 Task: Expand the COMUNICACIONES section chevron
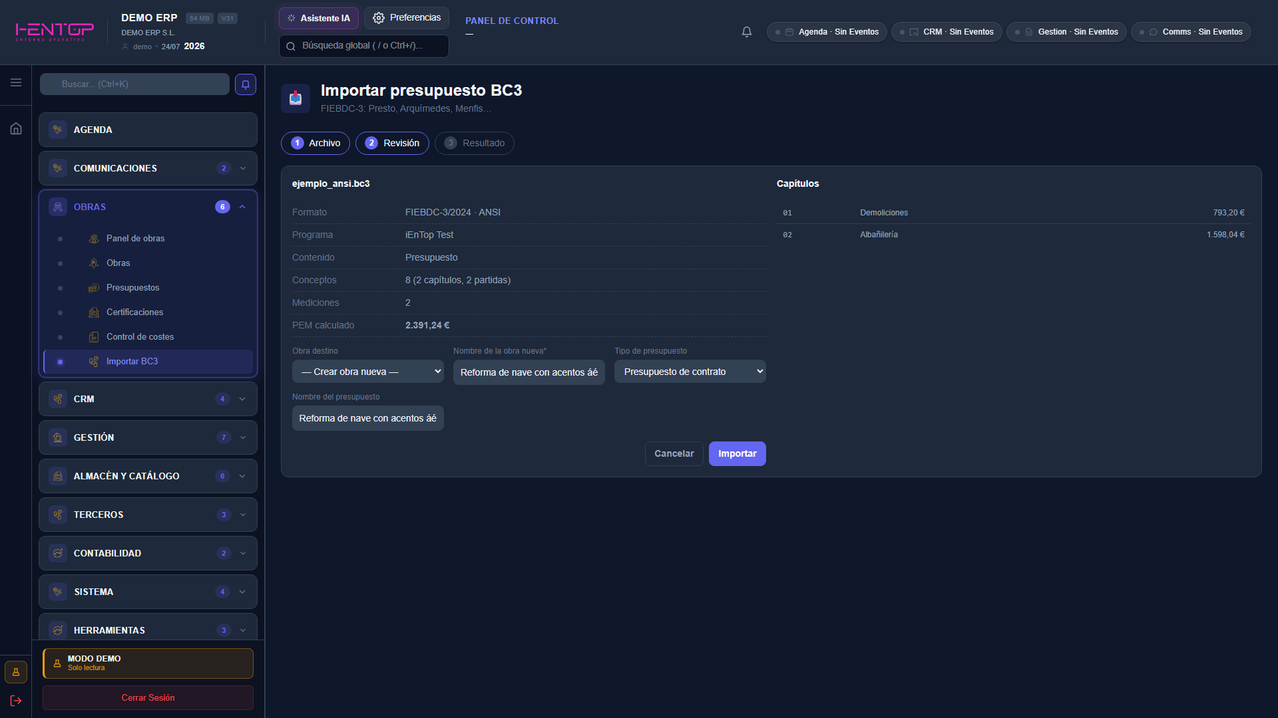pyautogui.click(x=243, y=168)
